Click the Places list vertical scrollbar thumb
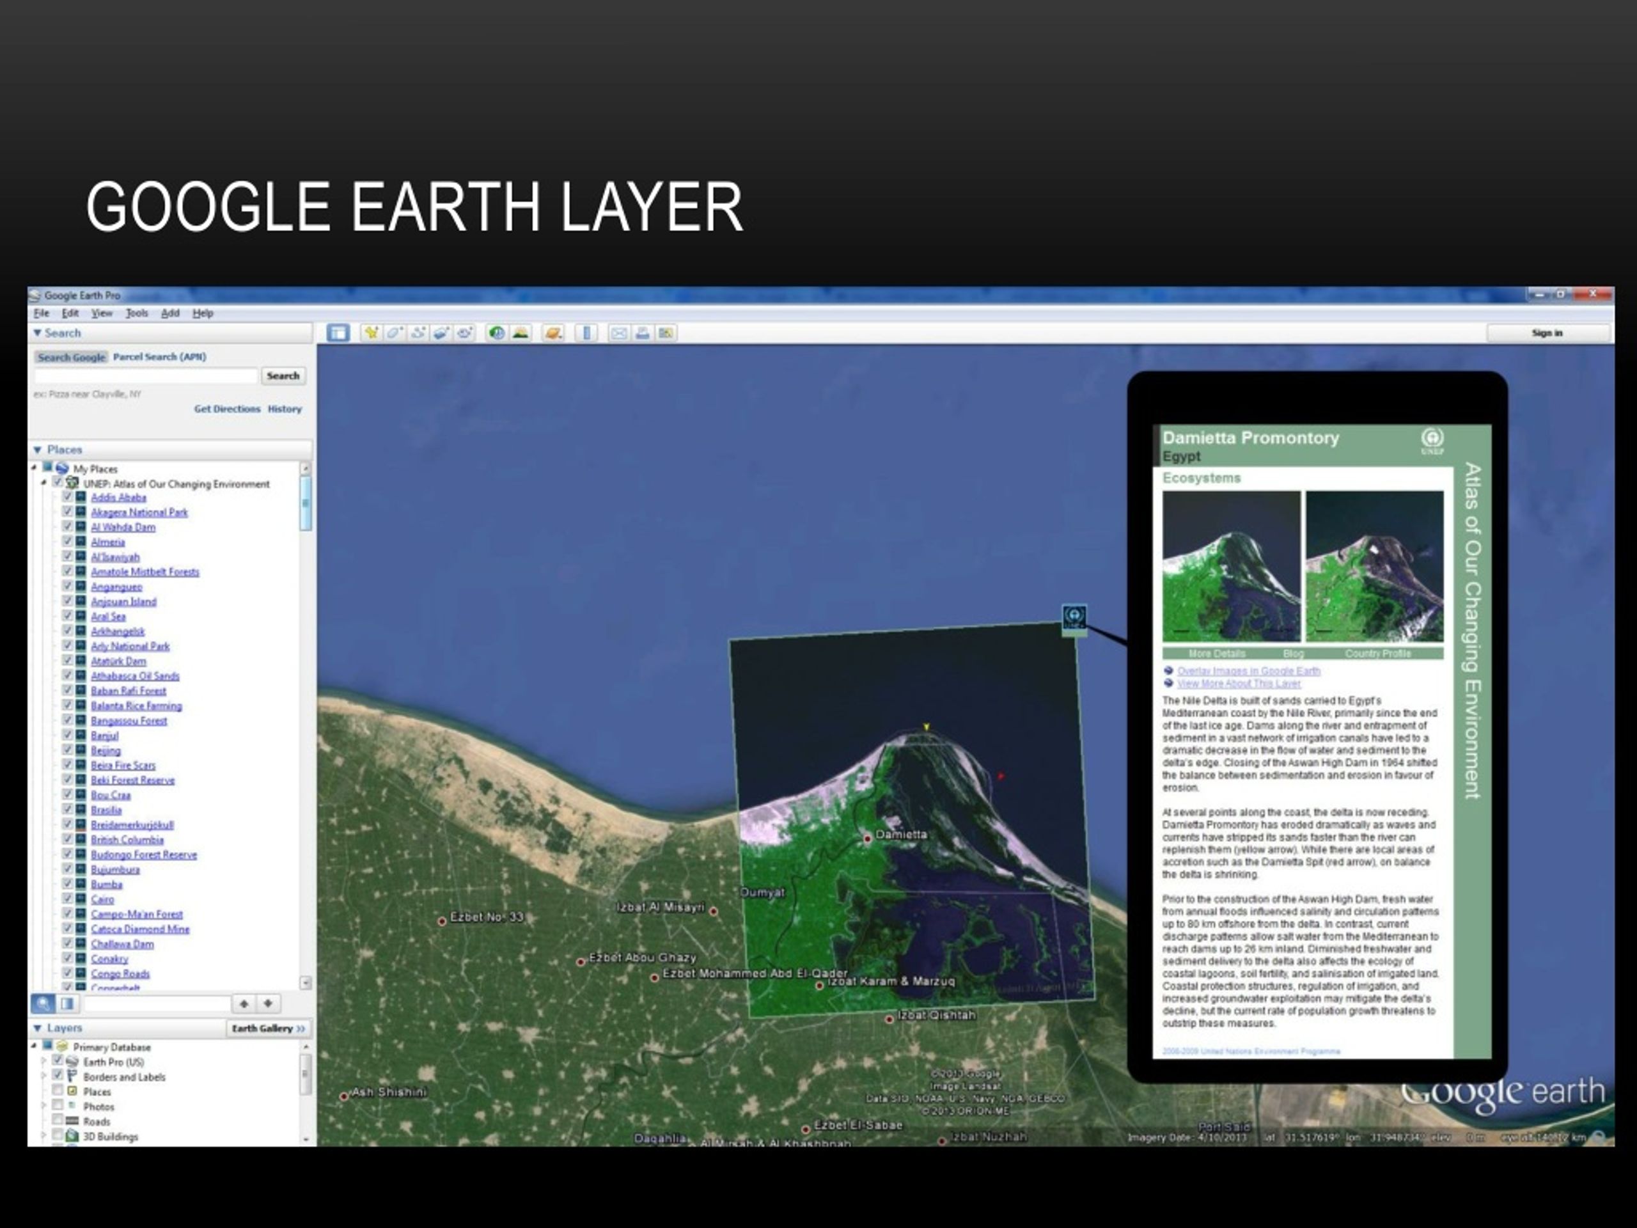Viewport: 1637px width, 1228px height. tap(305, 503)
